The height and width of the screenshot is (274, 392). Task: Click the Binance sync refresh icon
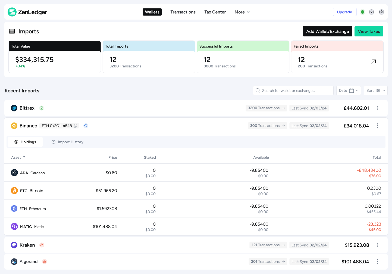(x=86, y=126)
